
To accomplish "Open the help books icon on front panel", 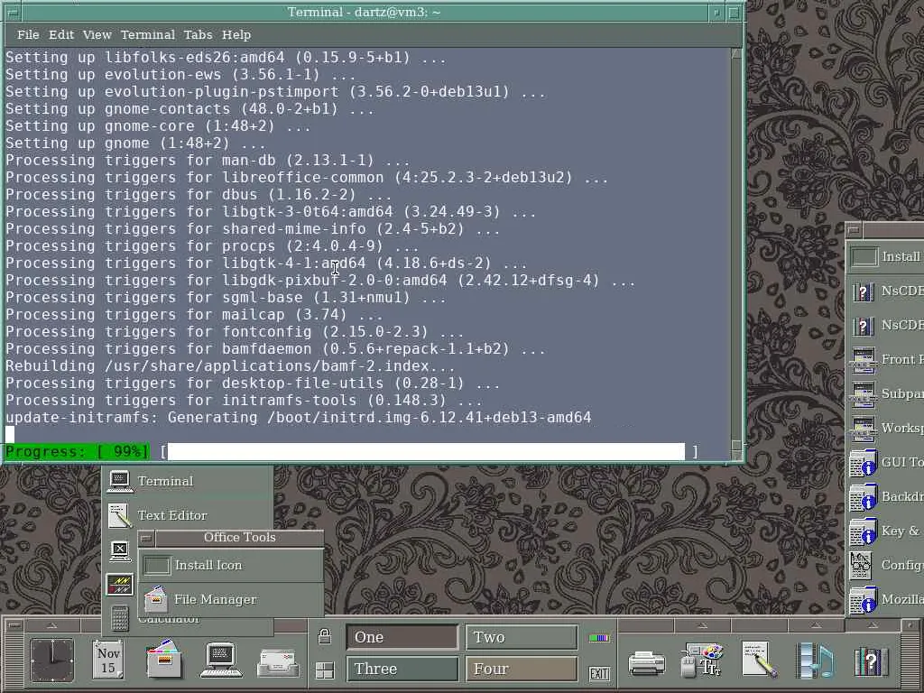I will (872, 661).
